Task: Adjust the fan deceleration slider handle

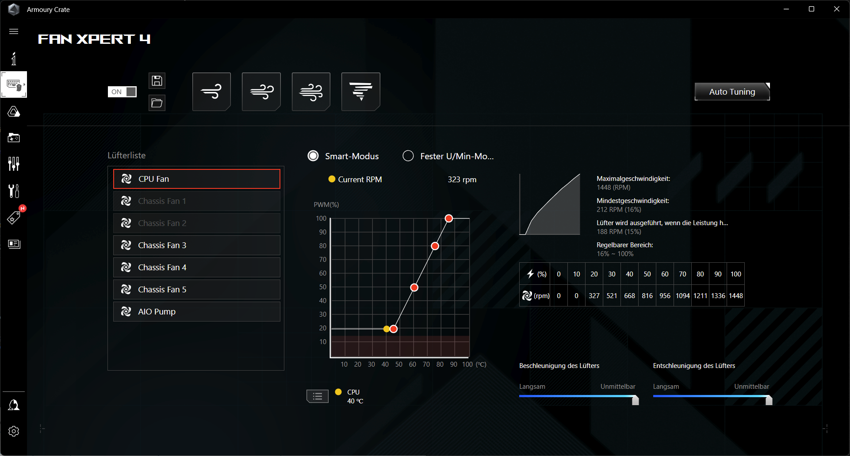Action: [769, 400]
